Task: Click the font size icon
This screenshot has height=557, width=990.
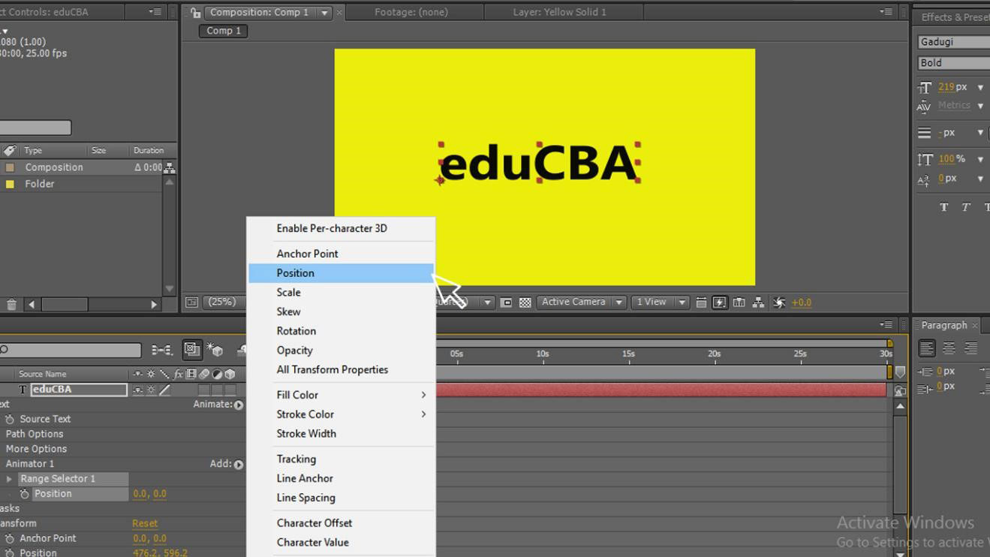Action: [x=925, y=87]
